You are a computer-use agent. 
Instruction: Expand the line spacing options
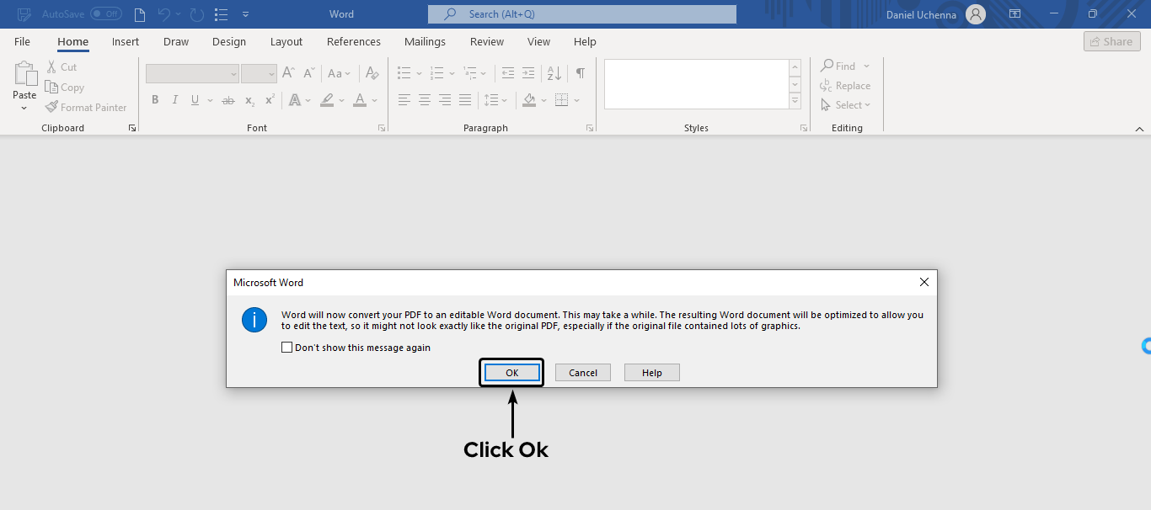click(x=505, y=99)
